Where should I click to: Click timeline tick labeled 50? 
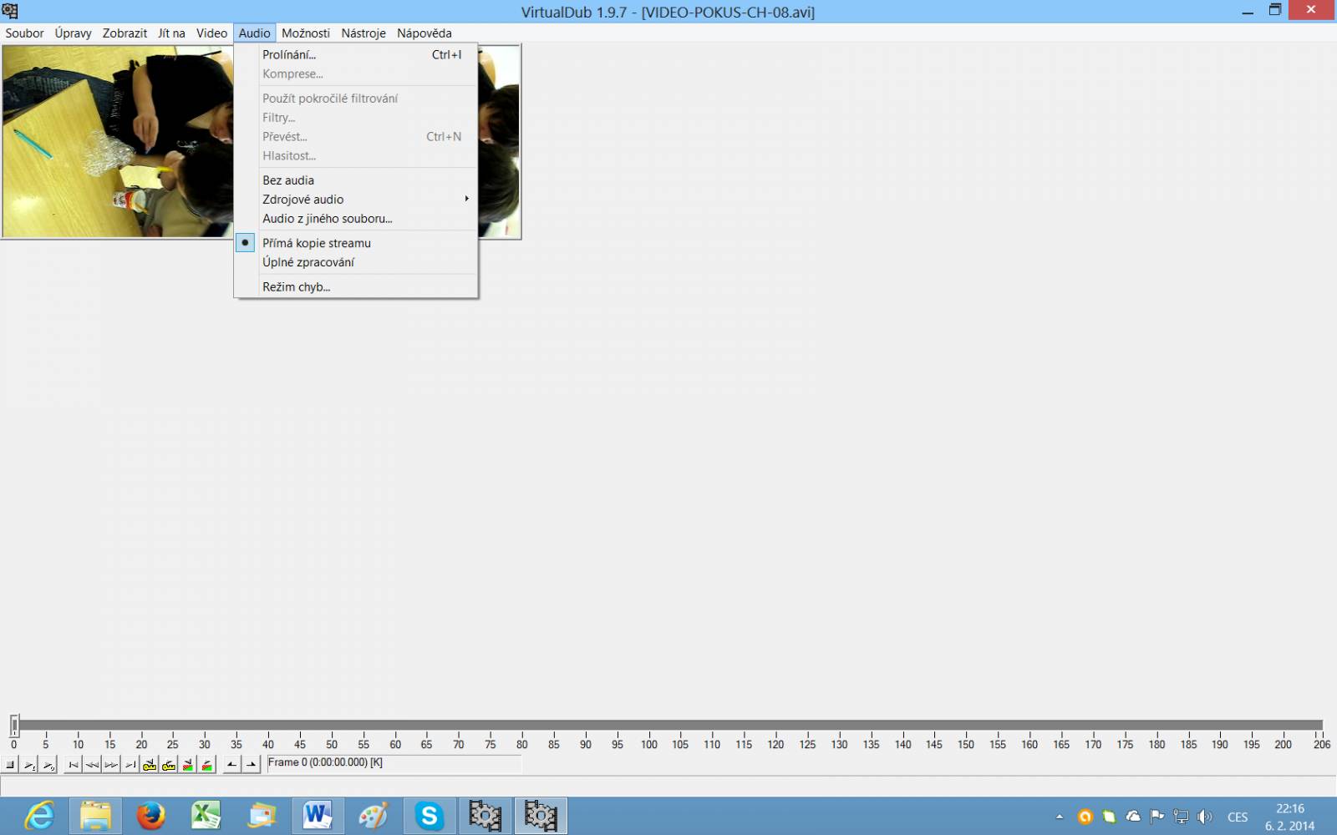point(332,744)
